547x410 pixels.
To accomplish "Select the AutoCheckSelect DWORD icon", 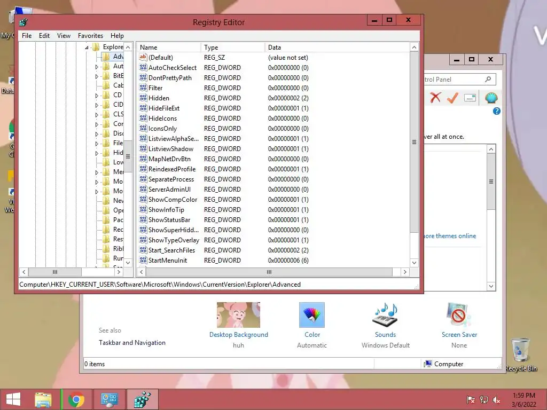I will 143,67.
